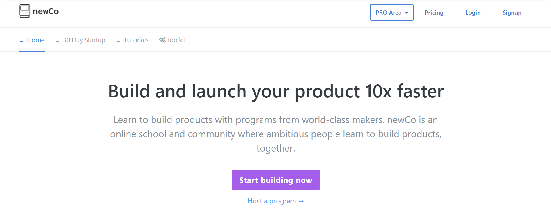Click the Build and launch headline
Screen dimensions: 551x210
click(276, 91)
